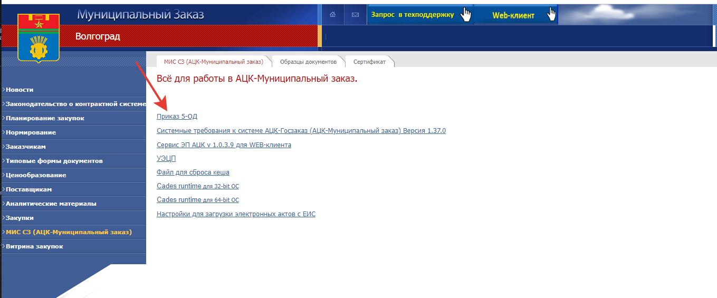Open Системные требования к системе АЦК-Госзаказ link
This screenshot has width=717, height=298.
point(301,131)
